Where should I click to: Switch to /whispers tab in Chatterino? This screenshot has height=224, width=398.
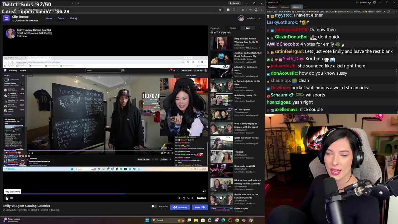[x=285, y=7]
